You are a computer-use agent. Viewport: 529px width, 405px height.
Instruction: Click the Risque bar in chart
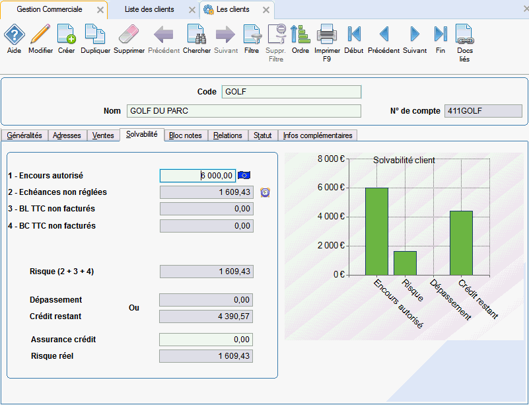pyautogui.click(x=406, y=263)
